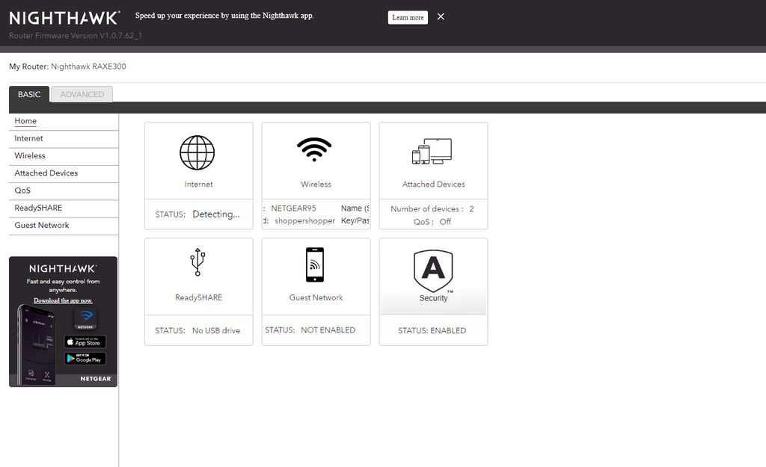766x467 pixels.
Task: Click Number of devices: 2 text
Action: [x=432, y=209]
